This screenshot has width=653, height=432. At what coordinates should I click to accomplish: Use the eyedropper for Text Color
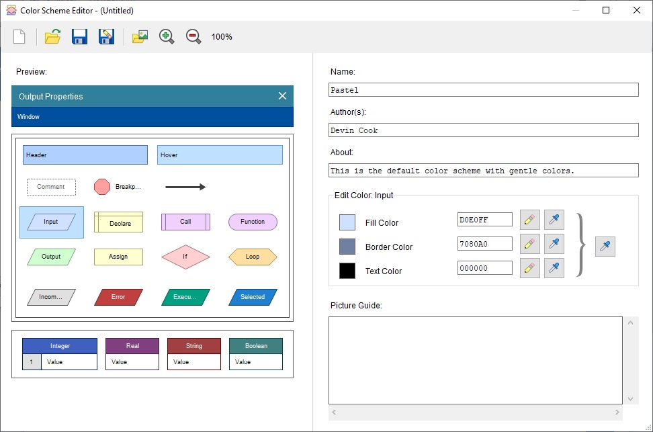(554, 268)
